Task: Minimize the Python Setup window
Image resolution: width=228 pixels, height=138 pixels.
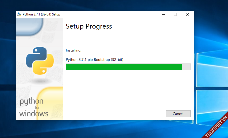Action: pyautogui.click(x=163, y=14)
